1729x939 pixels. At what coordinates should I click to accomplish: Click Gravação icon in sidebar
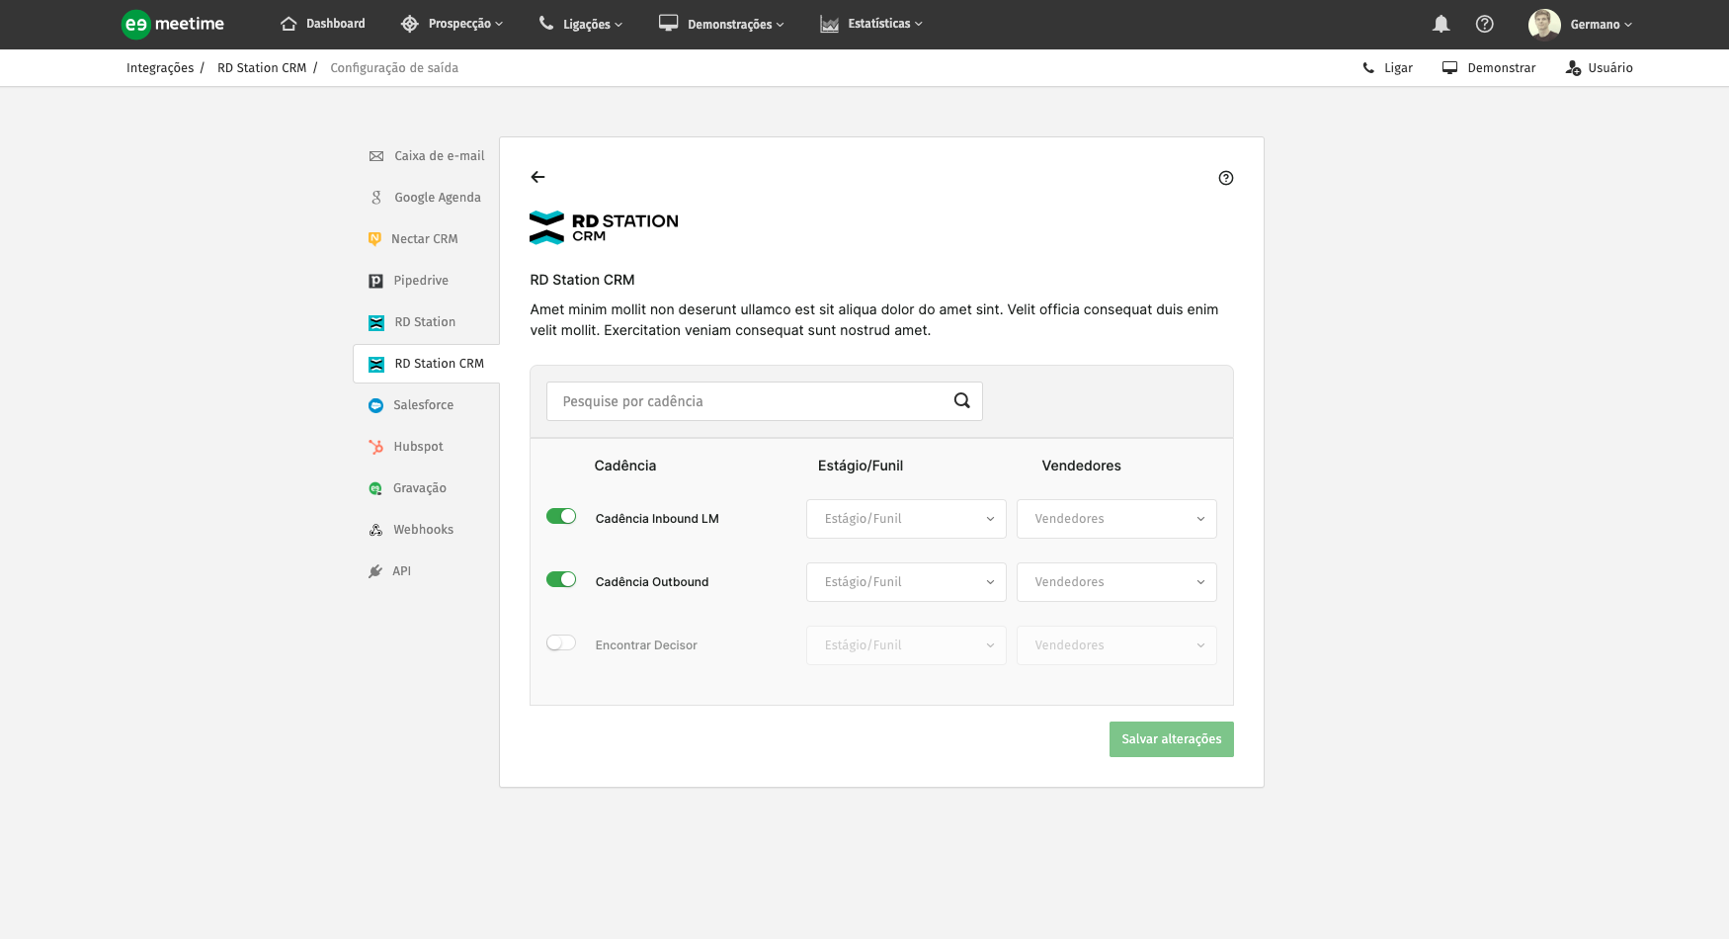pyautogui.click(x=375, y=488)
